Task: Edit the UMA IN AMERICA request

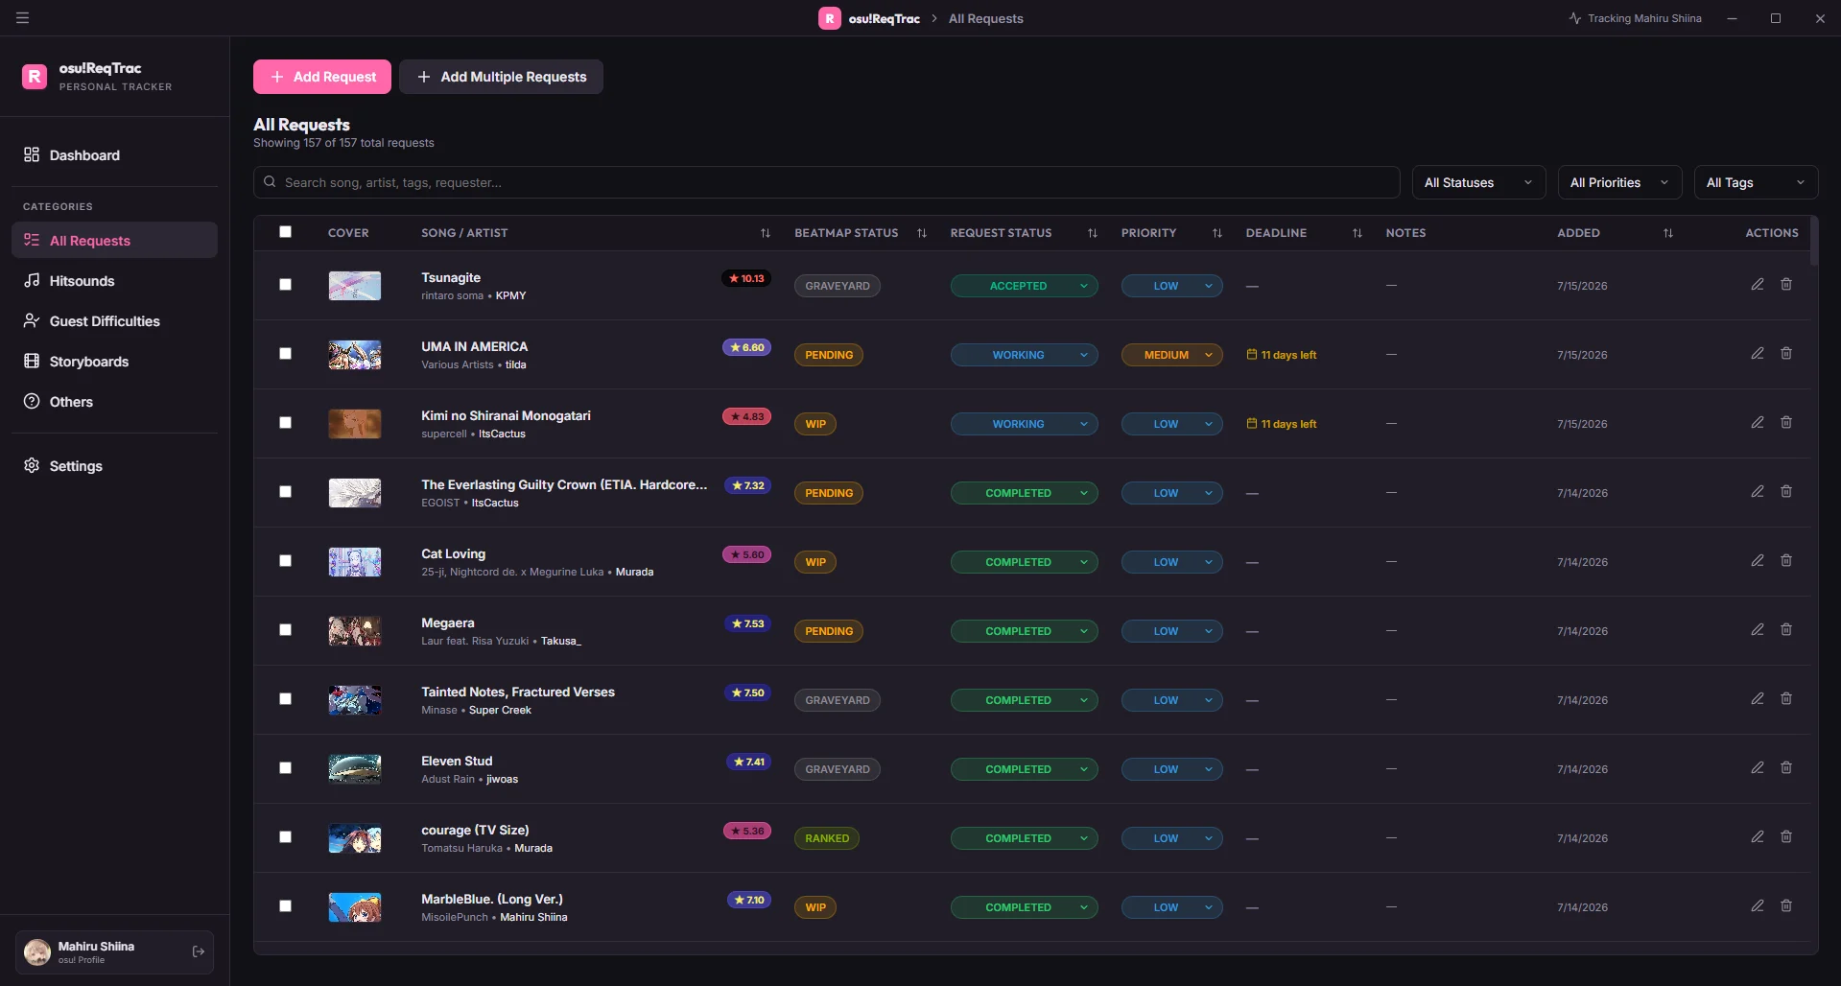Action: (1758, 354)
